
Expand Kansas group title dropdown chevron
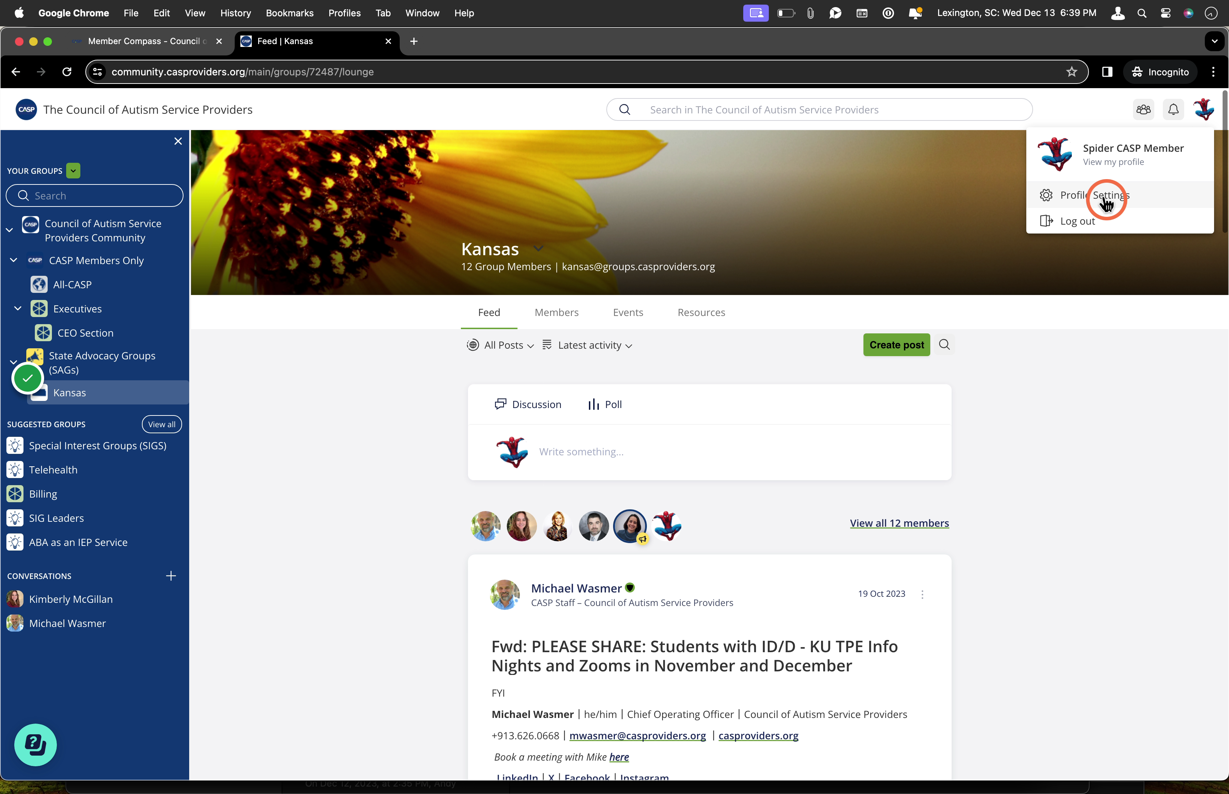point(538,248)
